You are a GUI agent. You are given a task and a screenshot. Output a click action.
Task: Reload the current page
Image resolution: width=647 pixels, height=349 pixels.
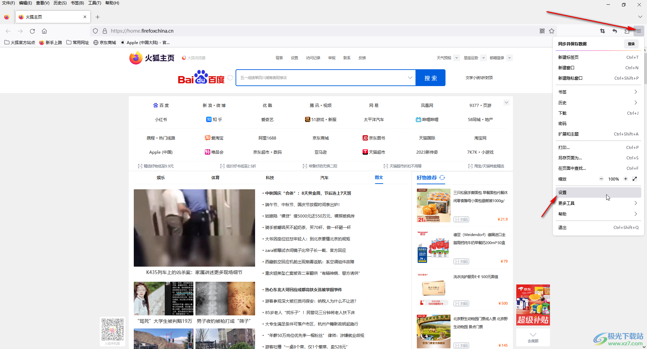click(x=32, y=31)
